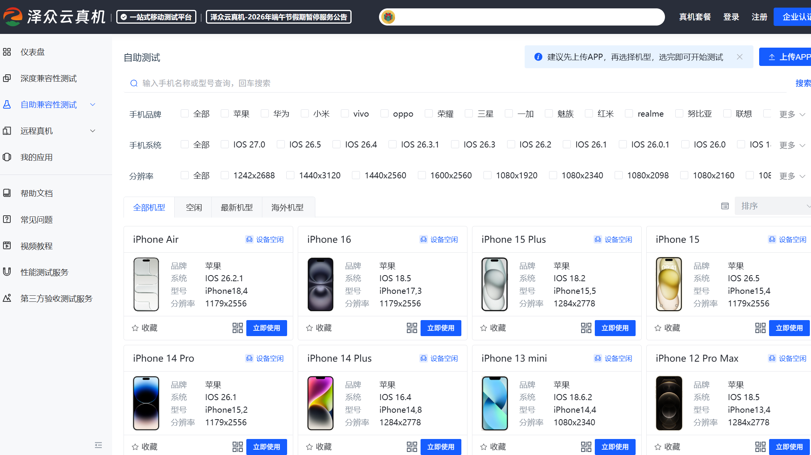Check the 1080x1920 resolution checkbox

point(488,175)
